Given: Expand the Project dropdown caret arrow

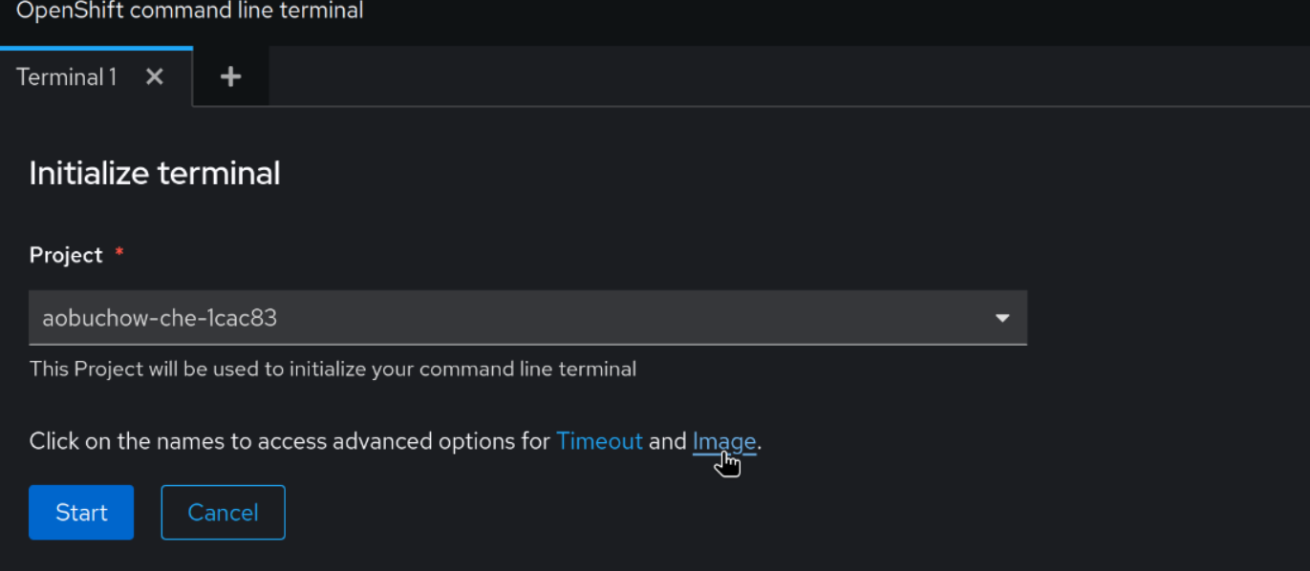Looking at the screenshot, I should [1002, 318].
